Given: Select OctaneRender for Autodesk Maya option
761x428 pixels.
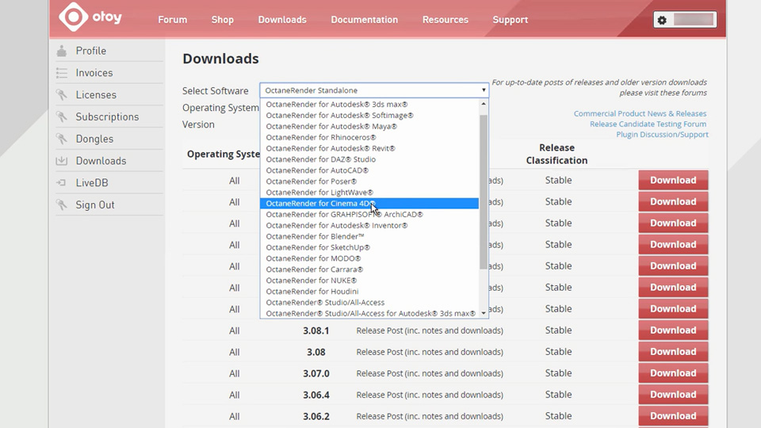Looking at the screenshot, I should click(x=369, y=126).
